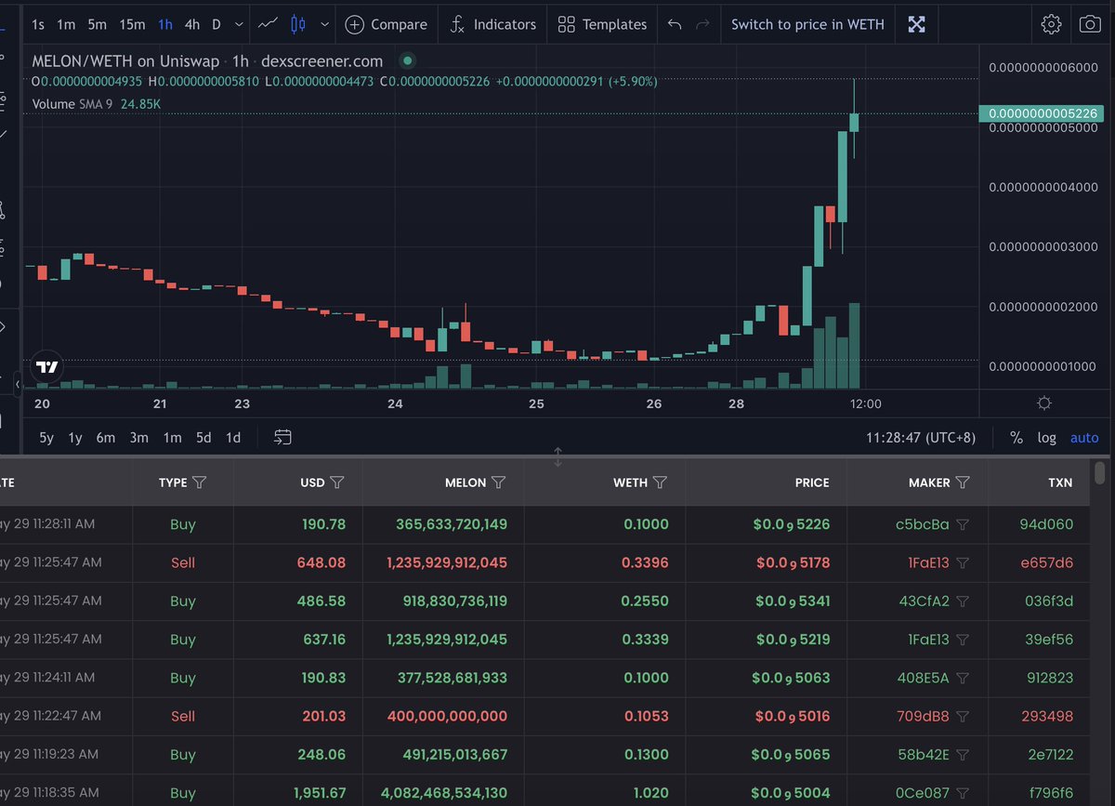This screenshot has height=806, width=1115.
Task: Filter by MAKER column header
Action: (x=963, y=482)
